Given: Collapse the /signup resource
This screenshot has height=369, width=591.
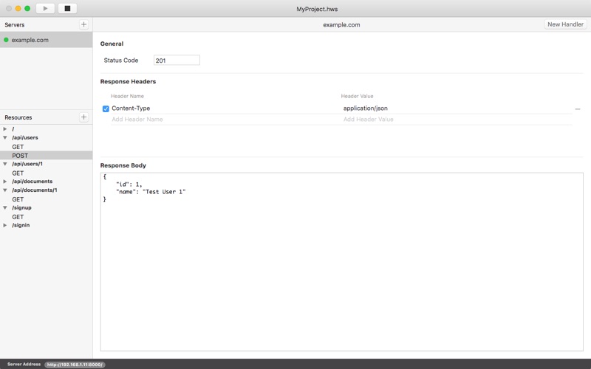Looking at the screenshot, I should pyautogui.click(x=5, y=208).
